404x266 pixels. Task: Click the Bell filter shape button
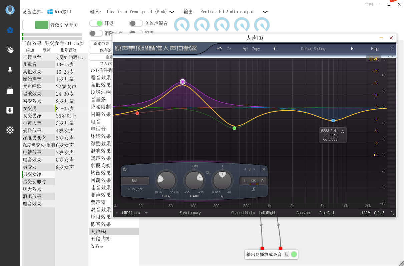134,181
